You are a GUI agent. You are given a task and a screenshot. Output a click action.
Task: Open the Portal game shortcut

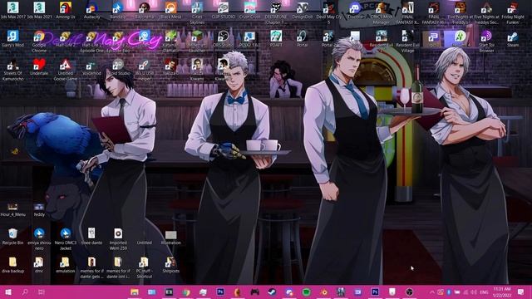tap(303, 39)
